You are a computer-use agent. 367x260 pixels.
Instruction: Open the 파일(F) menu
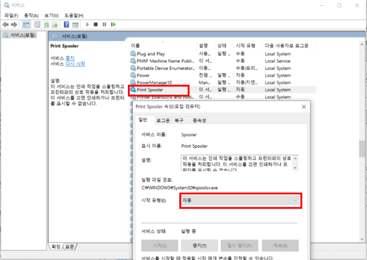(11, 15)
